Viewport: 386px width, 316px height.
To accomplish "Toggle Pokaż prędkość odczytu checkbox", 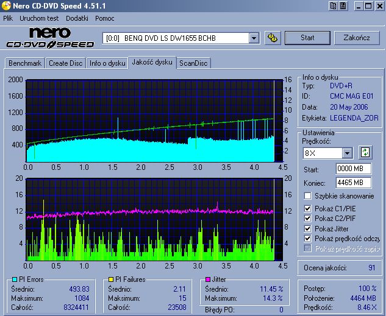I will pos(307,238).
